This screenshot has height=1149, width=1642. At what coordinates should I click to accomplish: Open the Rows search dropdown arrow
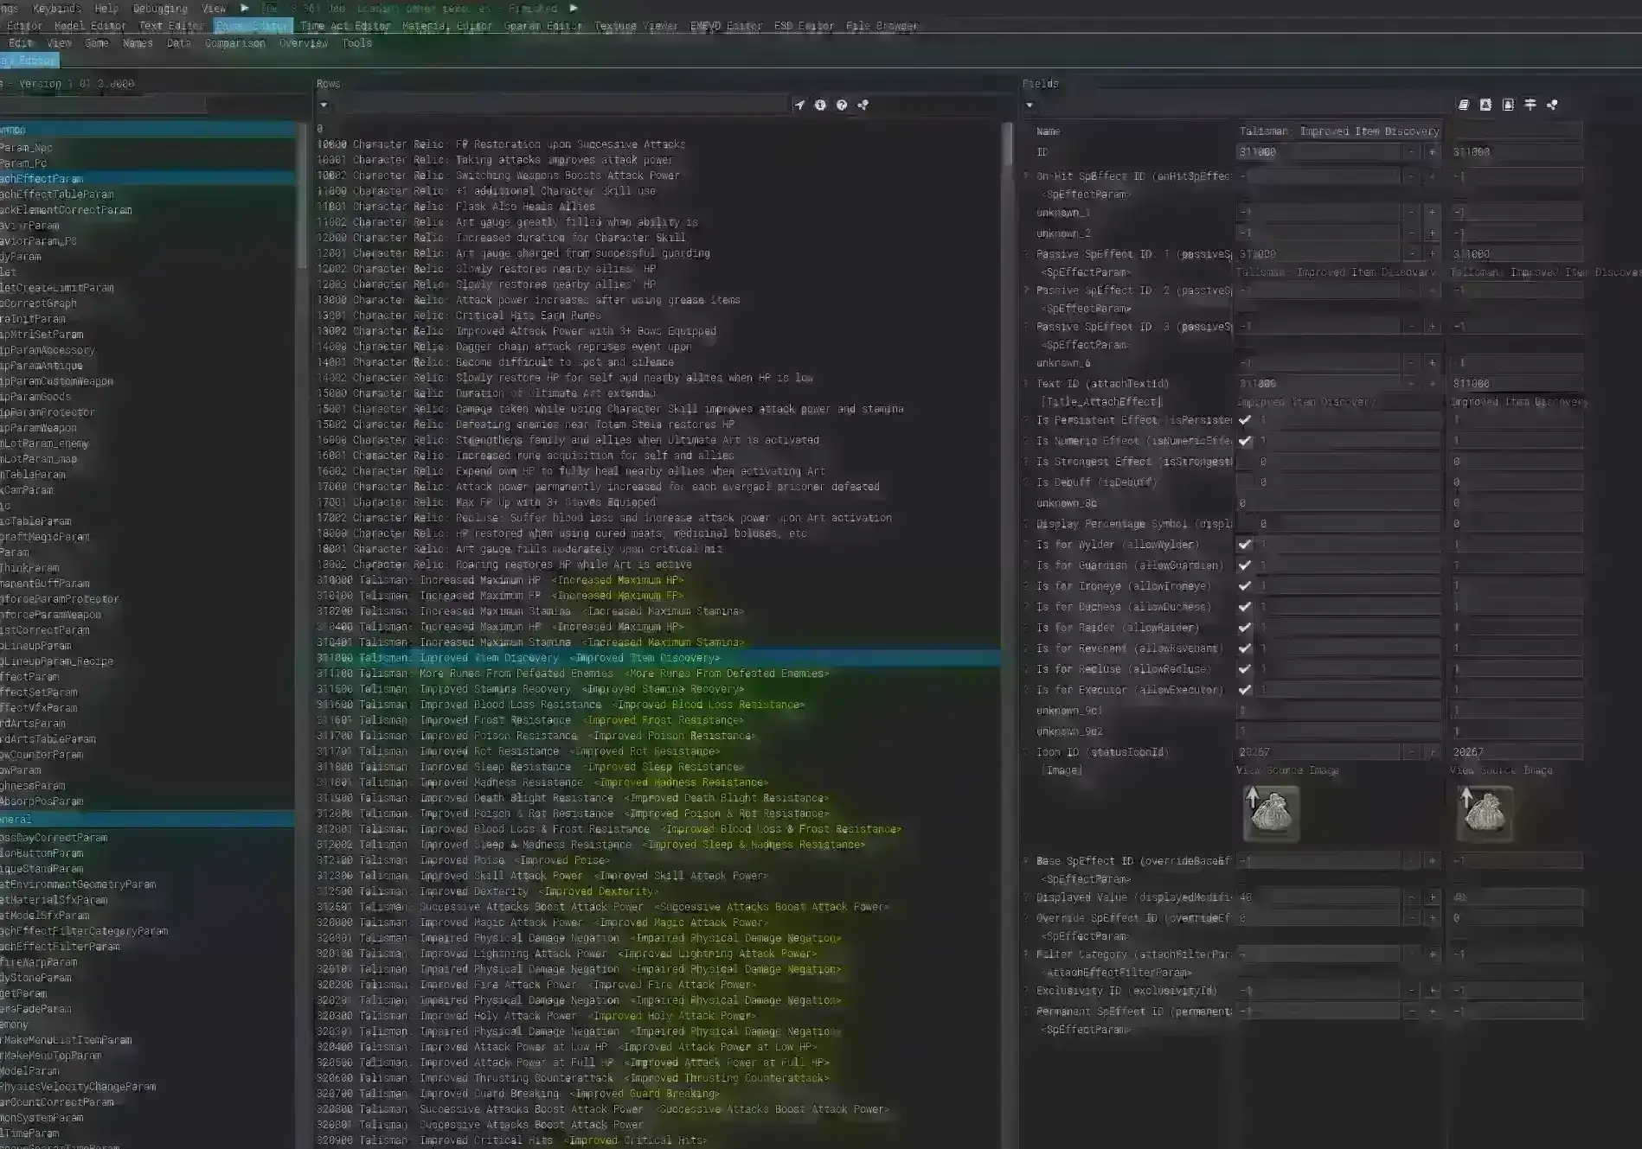[x=324, y=105]
